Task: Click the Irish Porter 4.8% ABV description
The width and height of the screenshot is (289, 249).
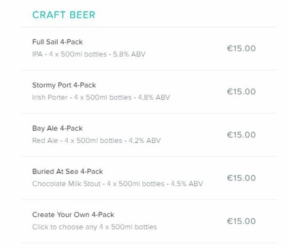Action: click(x=101, y=97)
